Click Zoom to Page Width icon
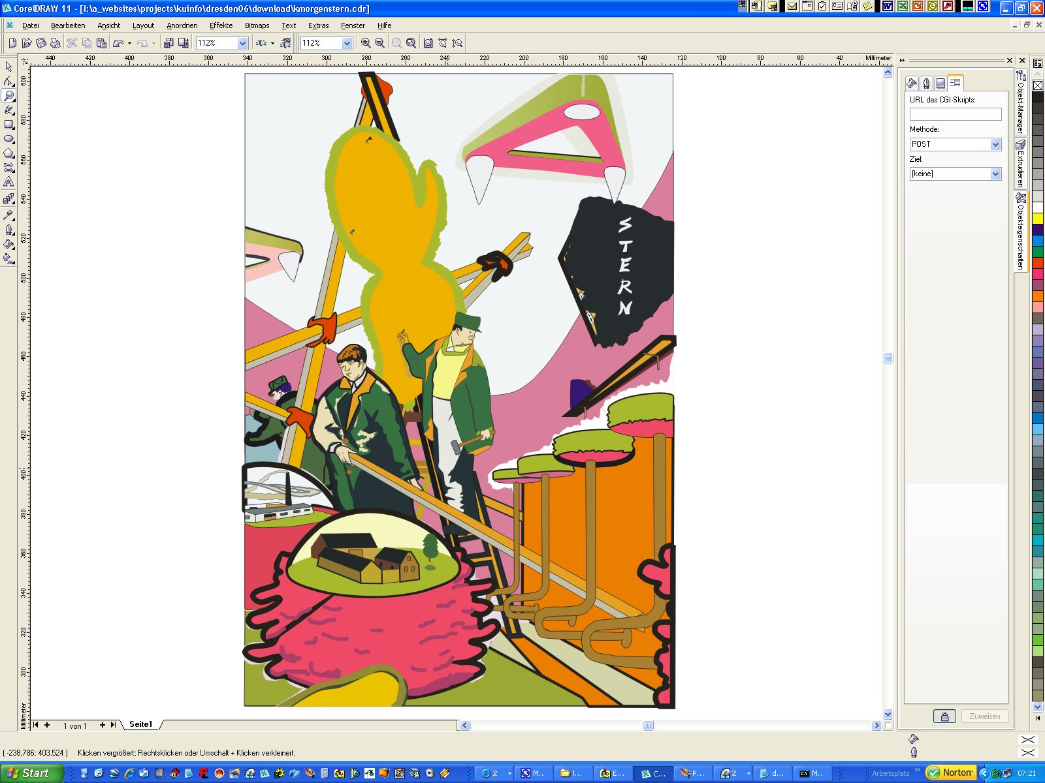1045x783 pixels. tap(443, 43)
